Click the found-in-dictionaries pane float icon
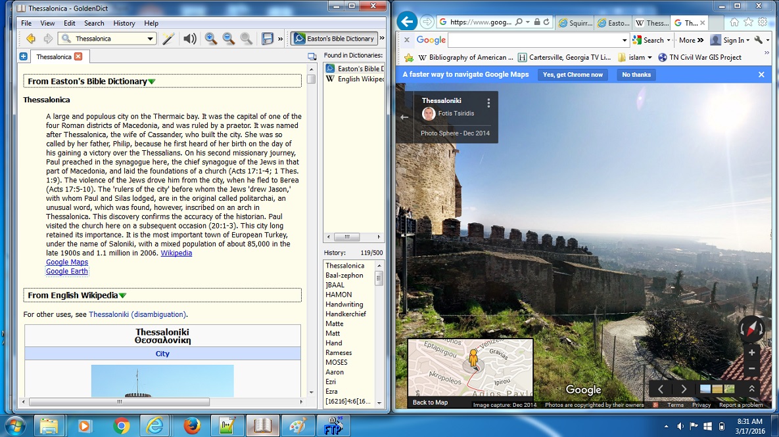This screenshot has width=779, height=437. pyautogui.click(x=312, y=56)
